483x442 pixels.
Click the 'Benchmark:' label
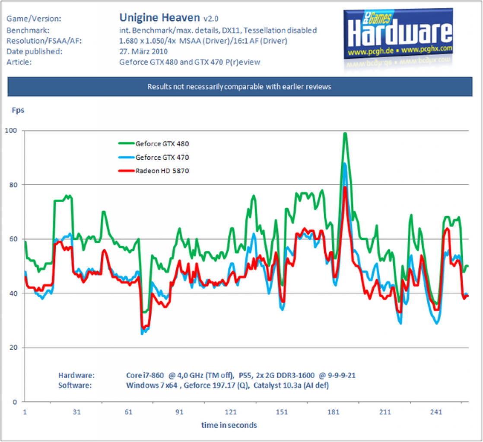tap(28, 31)
